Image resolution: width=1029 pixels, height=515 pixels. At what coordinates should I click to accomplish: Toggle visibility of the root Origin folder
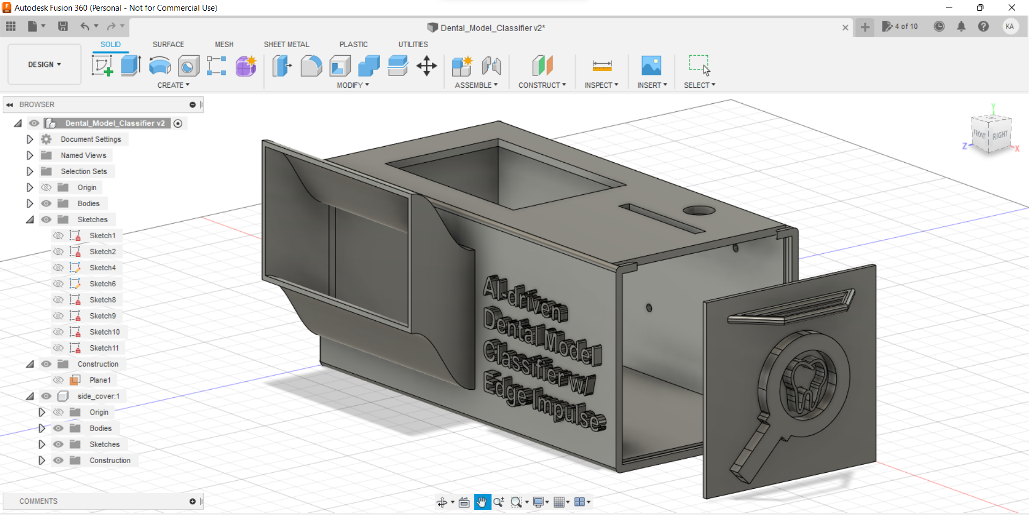pyautogui.click(x=46, y=187)
